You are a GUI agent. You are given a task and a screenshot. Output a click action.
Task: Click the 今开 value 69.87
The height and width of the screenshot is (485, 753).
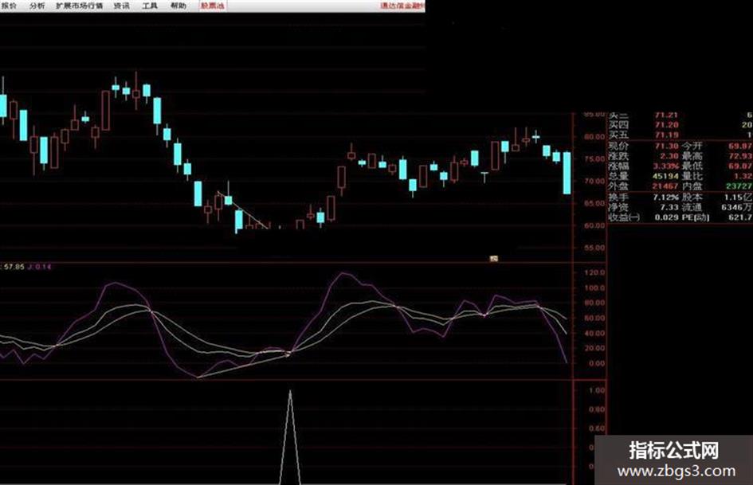point(740,146)
